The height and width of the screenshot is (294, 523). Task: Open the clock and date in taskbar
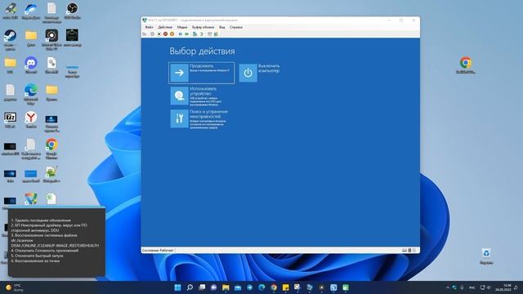click(x=503, y=287)
